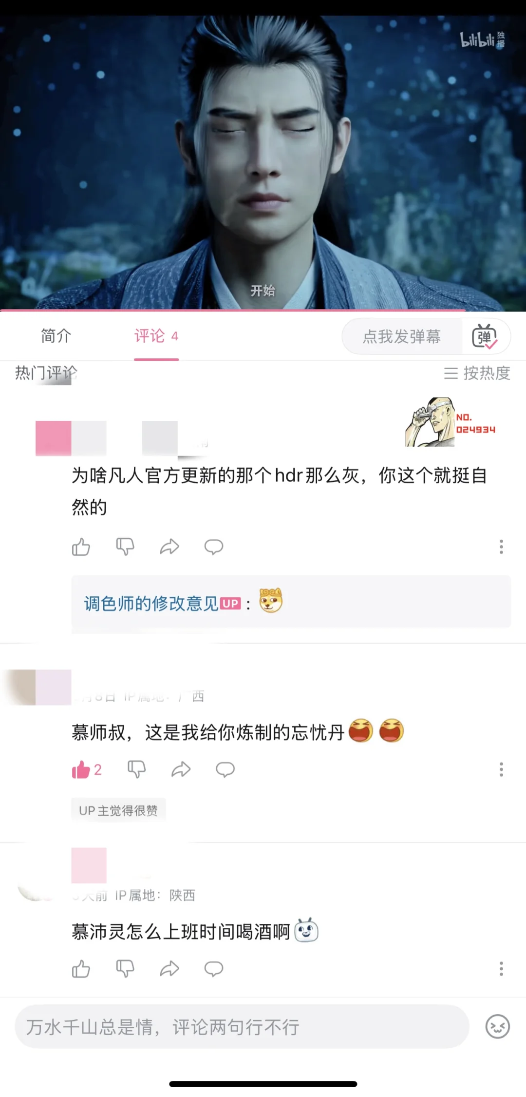Screen dimensions: 526x1097
Task: Focus the comment input field at bottom
Action: point(242,1027)
